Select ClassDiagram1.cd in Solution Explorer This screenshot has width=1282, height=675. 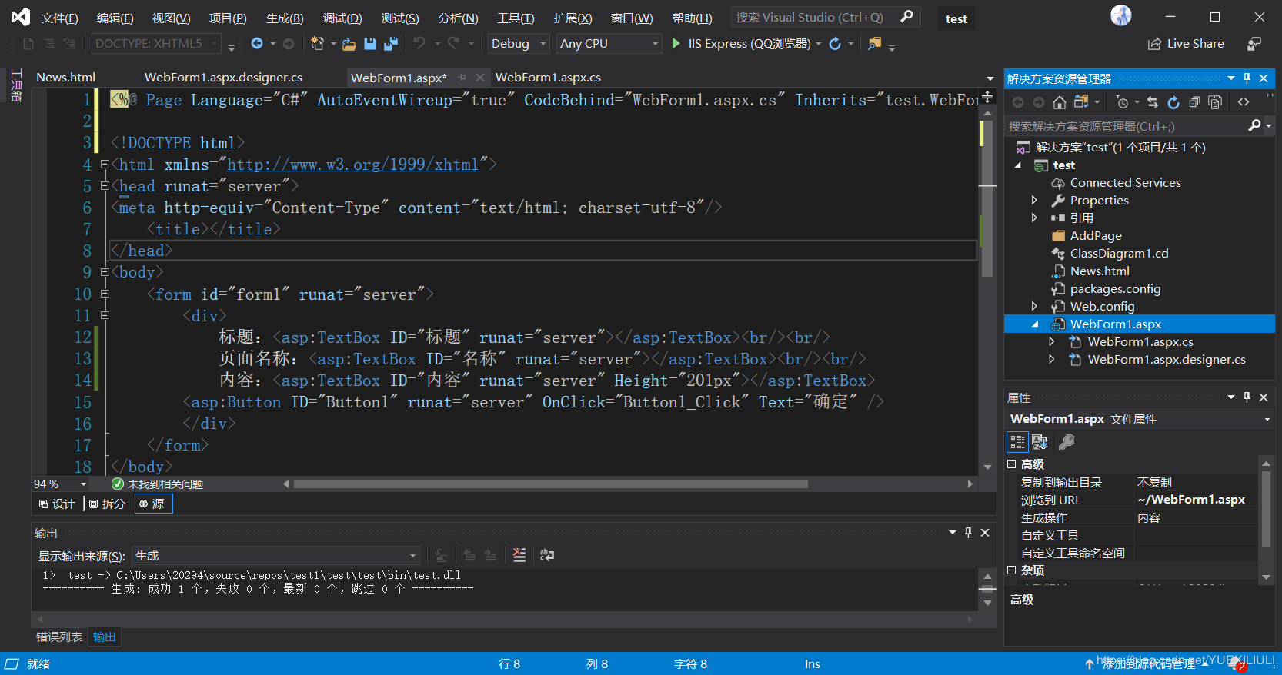(1119, 253)
